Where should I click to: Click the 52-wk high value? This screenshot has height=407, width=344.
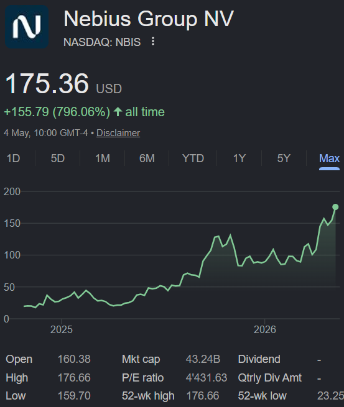point(203,396)
